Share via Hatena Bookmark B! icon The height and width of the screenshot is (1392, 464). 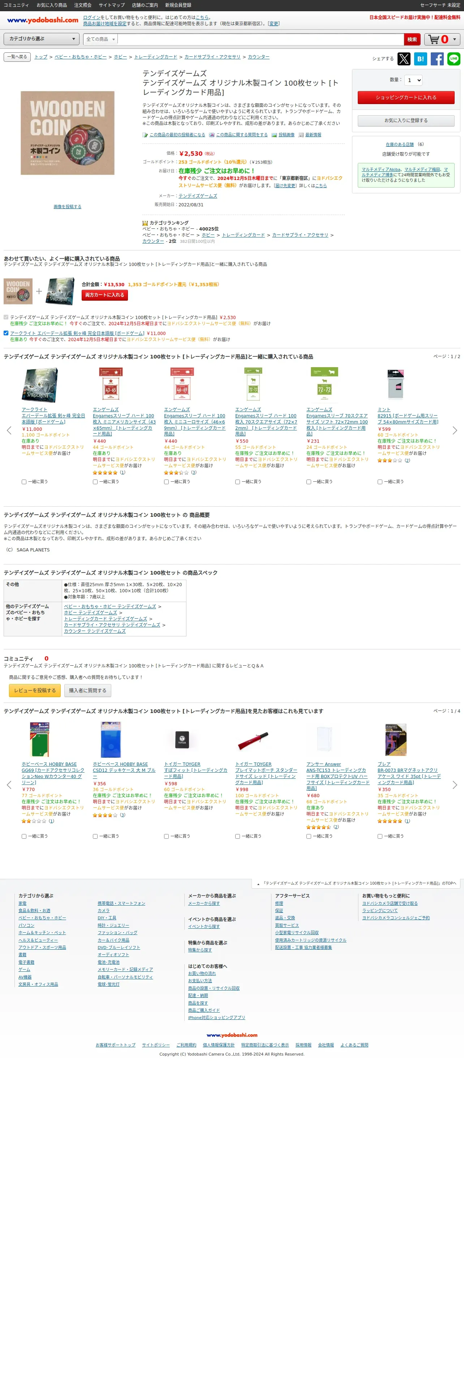tap(420, 59)
